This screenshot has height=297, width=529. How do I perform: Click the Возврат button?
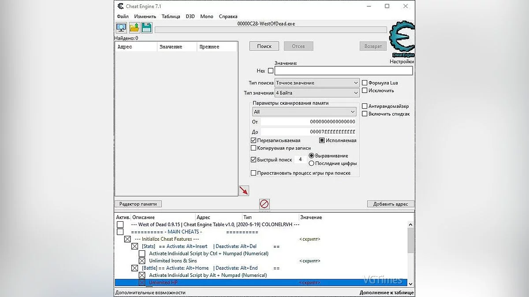(373, 46)
